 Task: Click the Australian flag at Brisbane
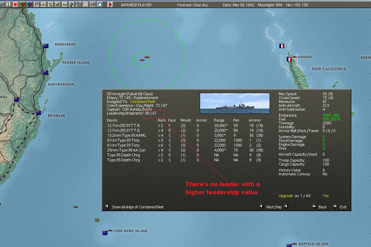(x=39, y=113)
